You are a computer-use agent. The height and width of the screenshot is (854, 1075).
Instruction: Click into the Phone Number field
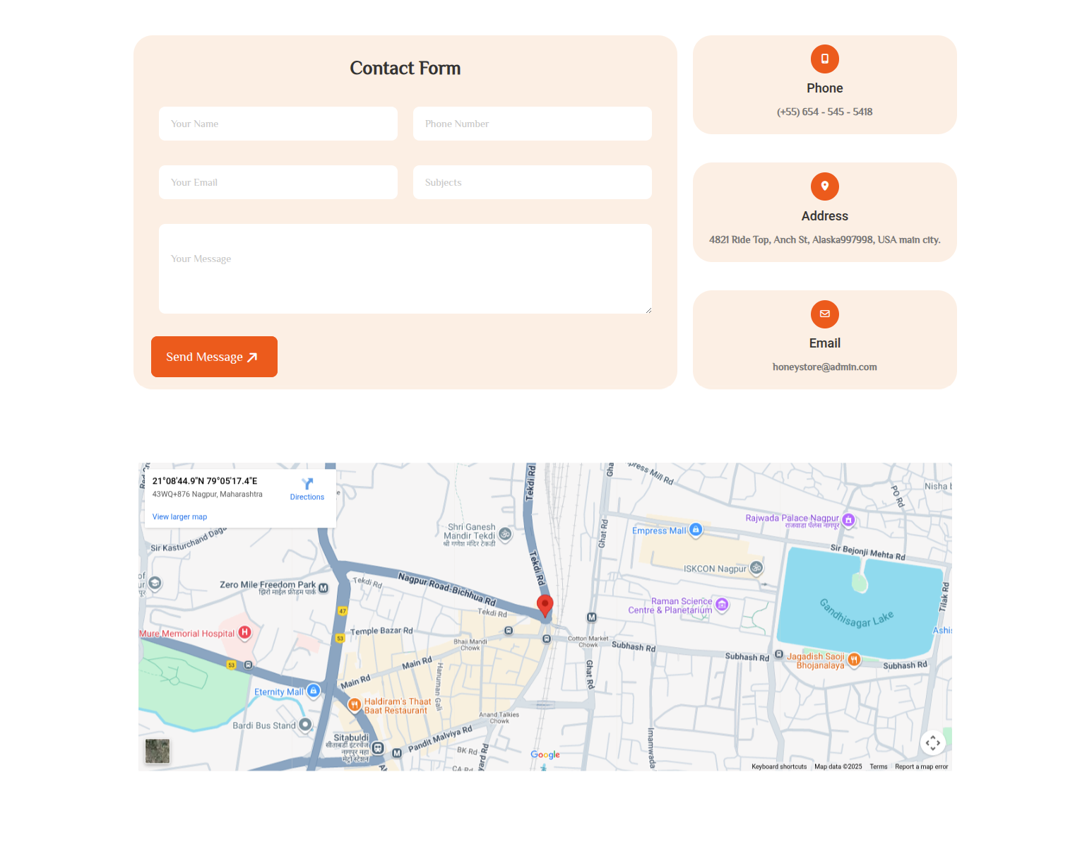532,124
